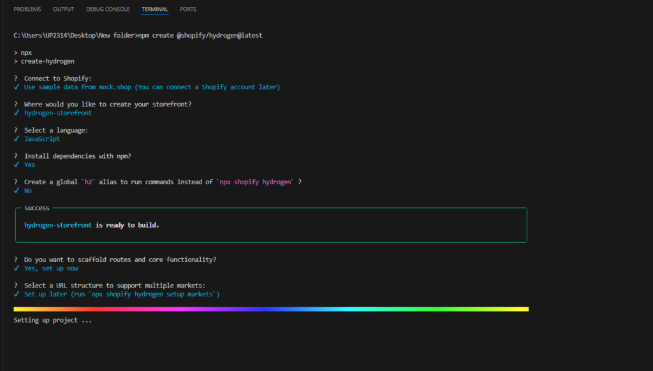This screenshot has height=371, width=653.
Task: Click 'Select a language:' prompt
Action: [x=56, y=130]
